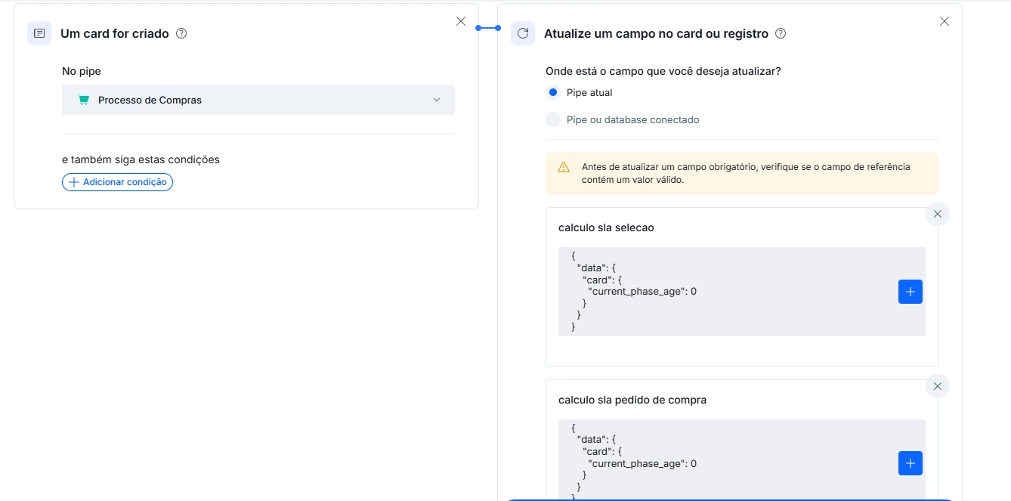Click the warning text 'Antes de atualizar um campo obrigatório'
Screen dimensions: 1011x501
pyautogui.click(x=746, y=173)
